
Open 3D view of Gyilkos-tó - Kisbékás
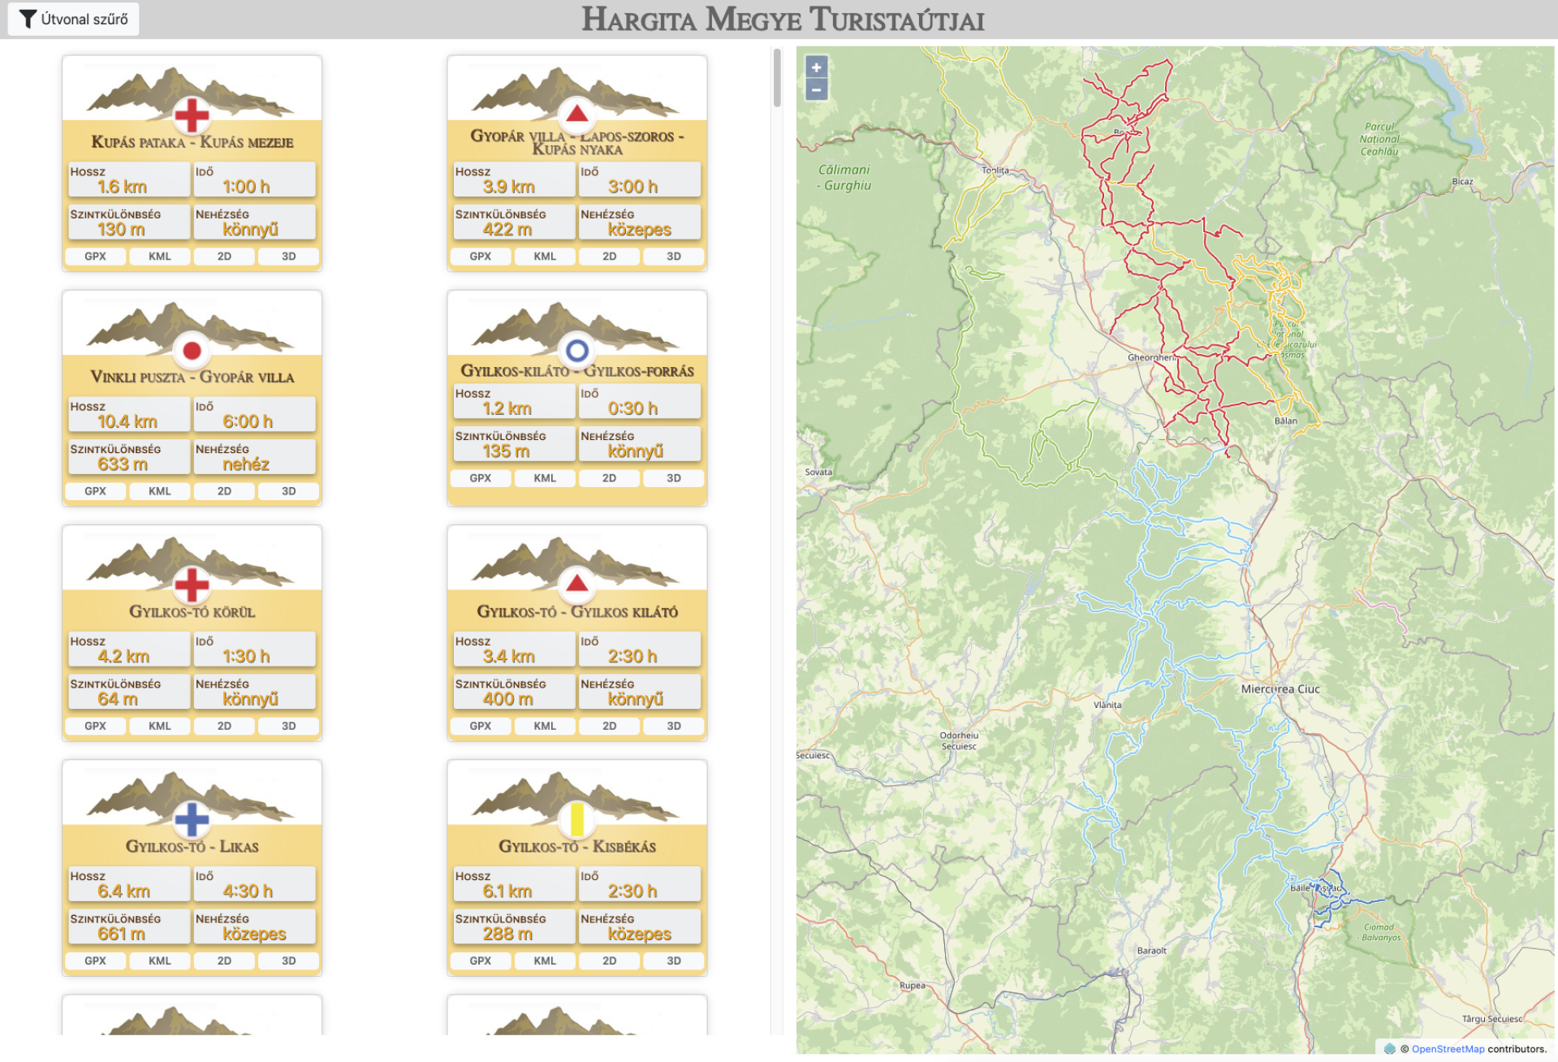[x=674, y=961]
